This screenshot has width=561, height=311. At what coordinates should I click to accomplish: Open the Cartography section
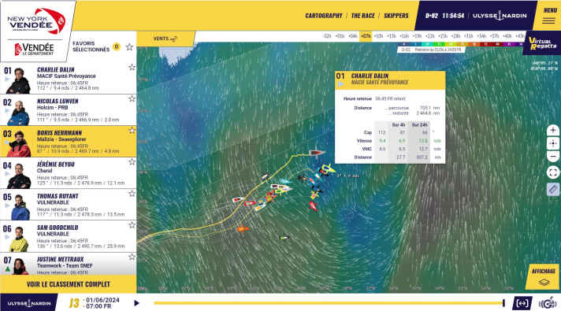(x=323, y=16)
